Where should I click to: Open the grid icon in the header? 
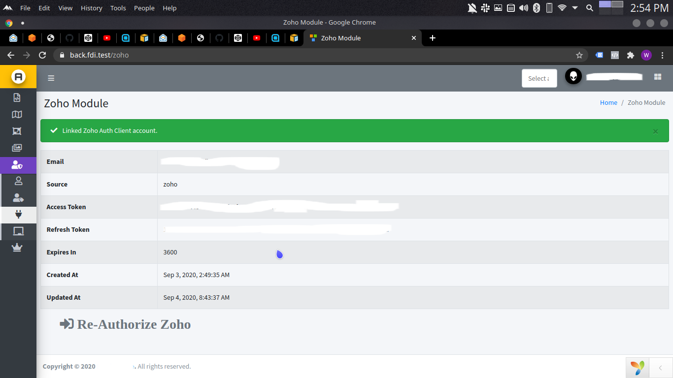click(x=658, y=77)
